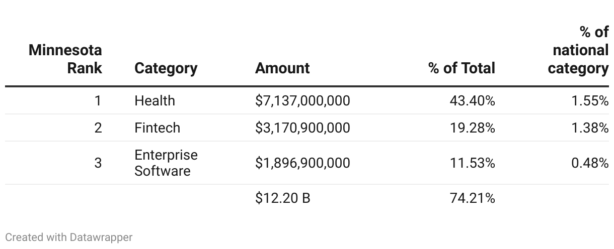Click the 74.21% total percentage
Screen dimensions: 614x249
tap(472, 198)
